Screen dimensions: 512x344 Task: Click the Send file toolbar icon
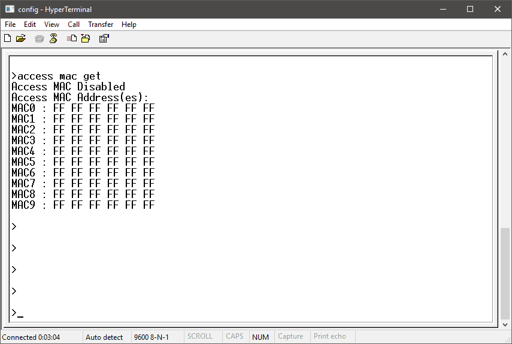pos(72,39)
